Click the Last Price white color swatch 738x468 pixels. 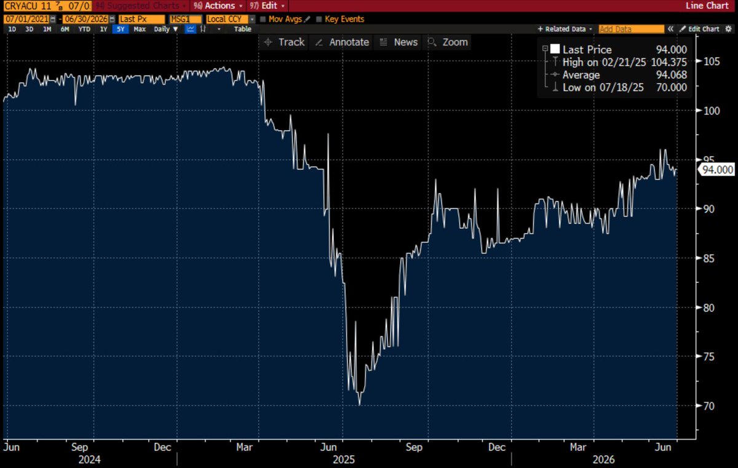pyautogui.click(x=555, y=49)
